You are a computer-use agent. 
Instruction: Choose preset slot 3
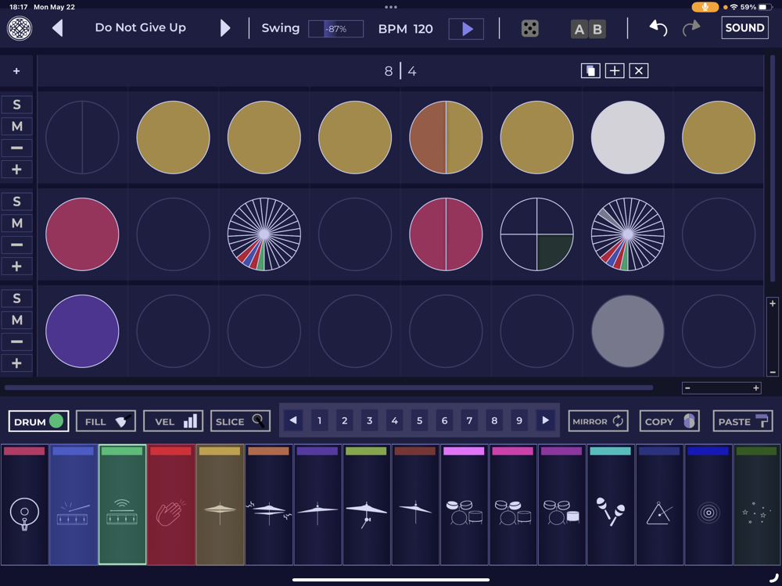pyautogui.click(x=370, y=420)
